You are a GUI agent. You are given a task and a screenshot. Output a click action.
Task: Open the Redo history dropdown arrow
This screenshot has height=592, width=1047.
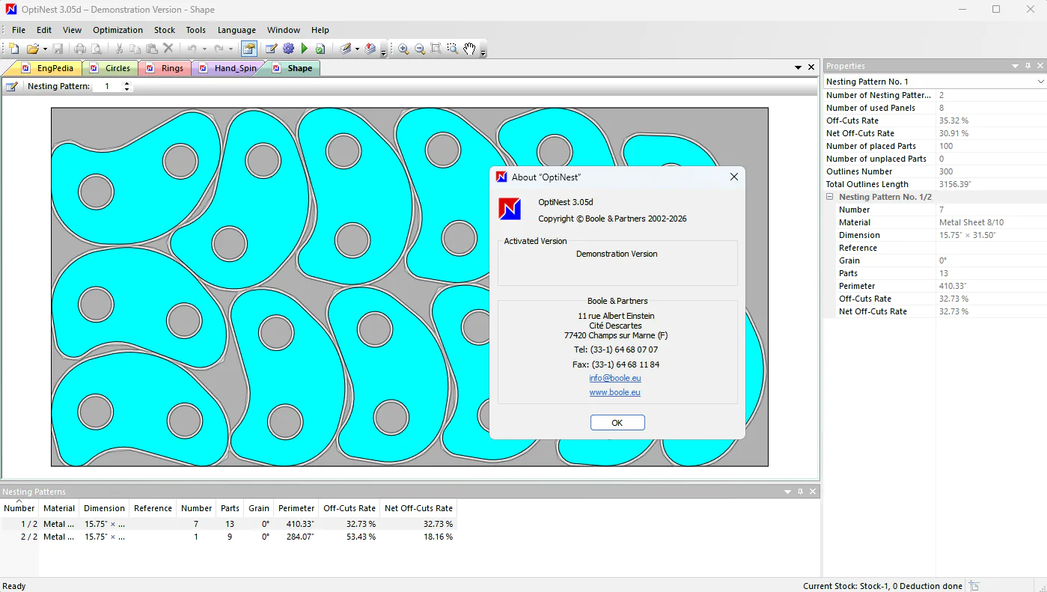coord(231,49)
